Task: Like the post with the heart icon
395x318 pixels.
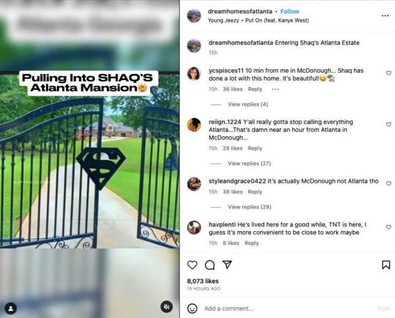Action: pos(192,265)
